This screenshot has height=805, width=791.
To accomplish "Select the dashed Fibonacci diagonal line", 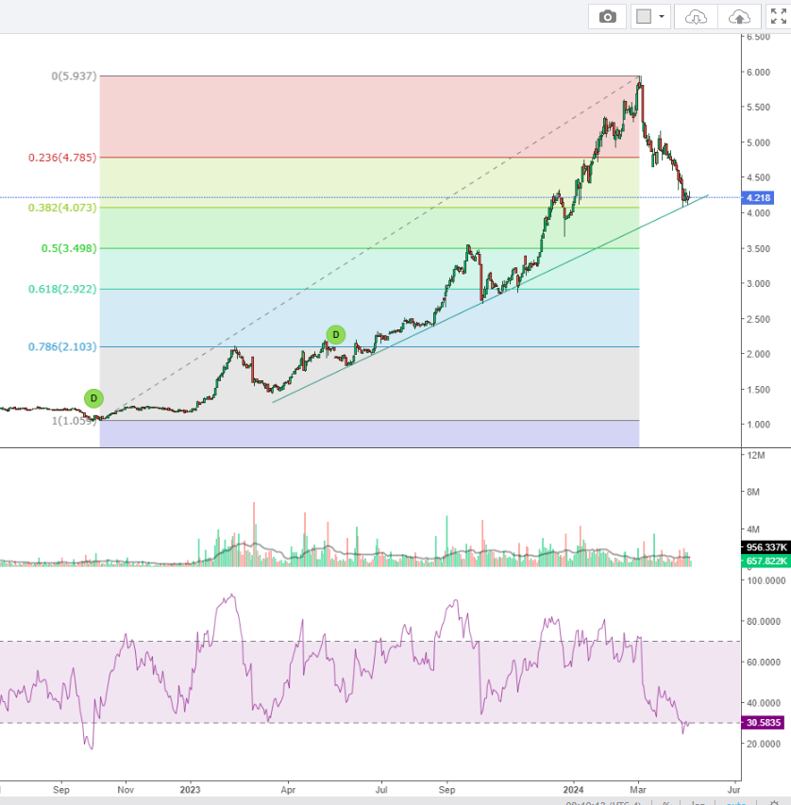I will pos(370,248).
